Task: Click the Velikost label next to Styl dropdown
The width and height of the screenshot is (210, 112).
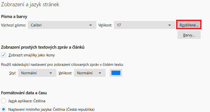Action: 65,73
